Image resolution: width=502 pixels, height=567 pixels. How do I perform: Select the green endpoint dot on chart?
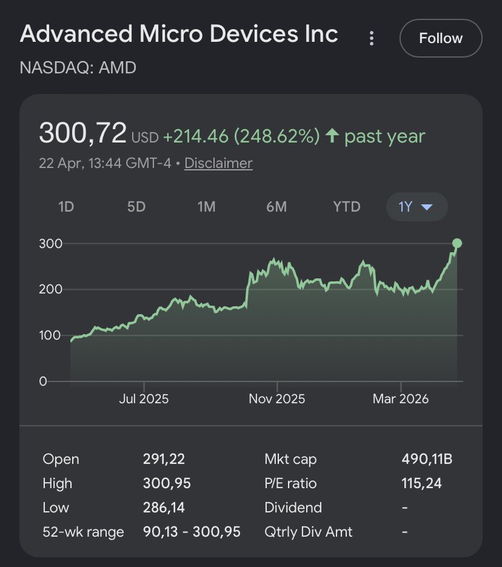point(457,243)
